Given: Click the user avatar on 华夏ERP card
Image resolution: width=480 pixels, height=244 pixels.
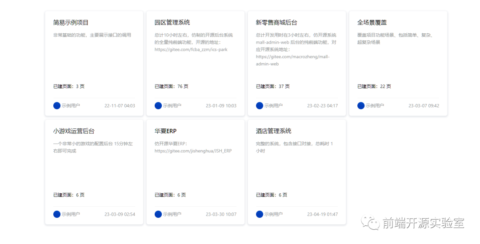Looking at the screenshot, I should pyautogui.click(x=158, y=214).
